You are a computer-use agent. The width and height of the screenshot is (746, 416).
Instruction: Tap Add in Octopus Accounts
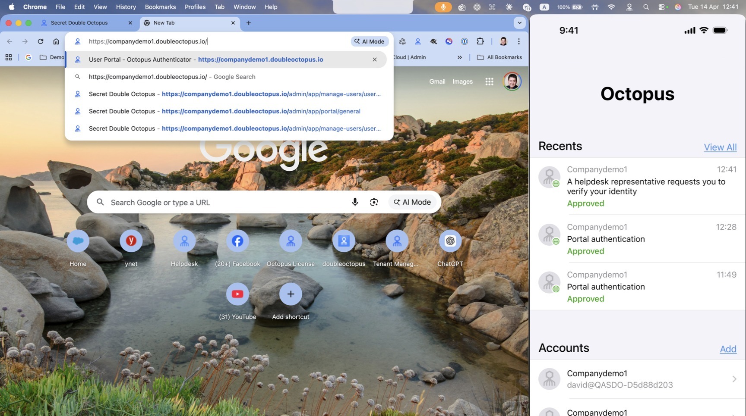pyautogui.click(x=728, y=349)
